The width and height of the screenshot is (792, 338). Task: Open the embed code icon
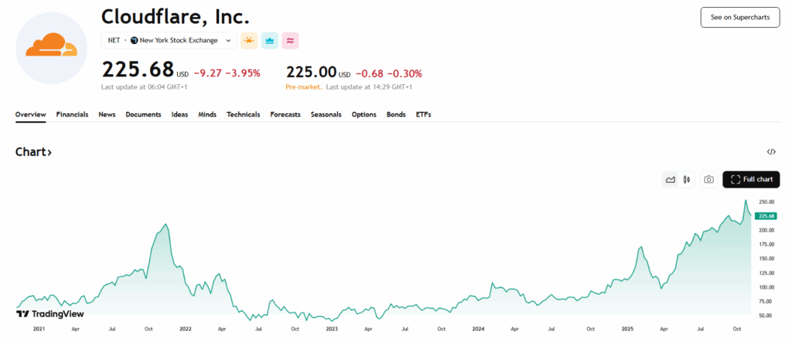click(x=771, y=152)
